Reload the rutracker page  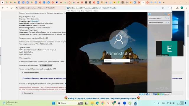(12, 8)
